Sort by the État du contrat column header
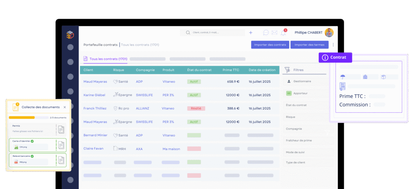411x189 pixels. coord(199,70)
